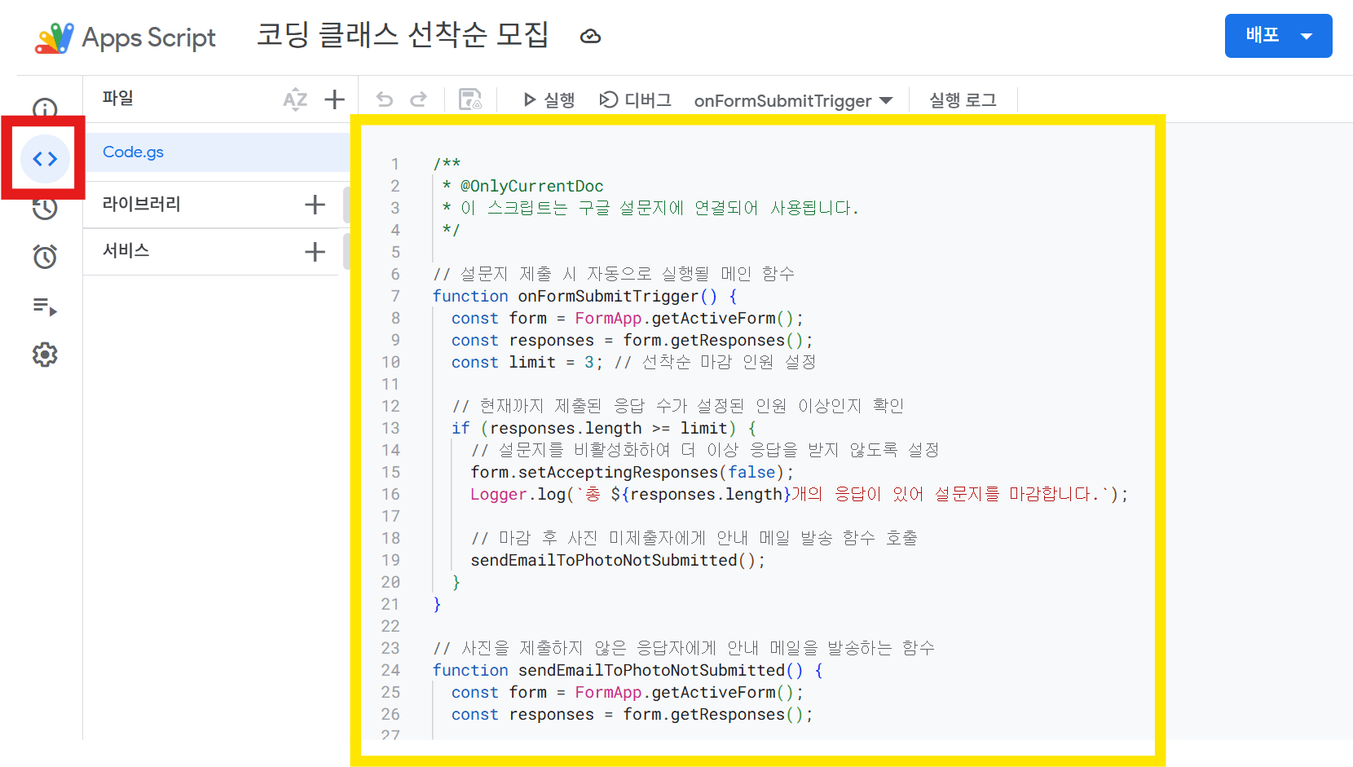Click 'if (responses.length >= limit) {' line
The image size is (1353, 767).
click(x=604, y=428)
